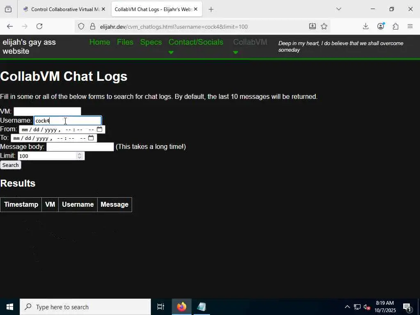Viewport: 420px width, 315px height.
Task: Click the From date-time field
Action: pyautogui.click(x=62, y=130)
